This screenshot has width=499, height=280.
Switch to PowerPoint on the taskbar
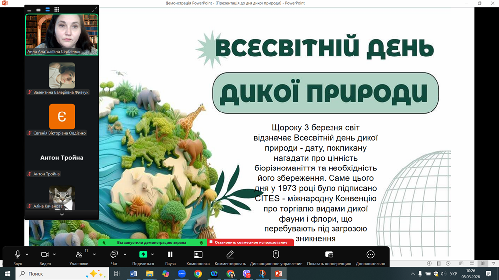coord(278,274)
